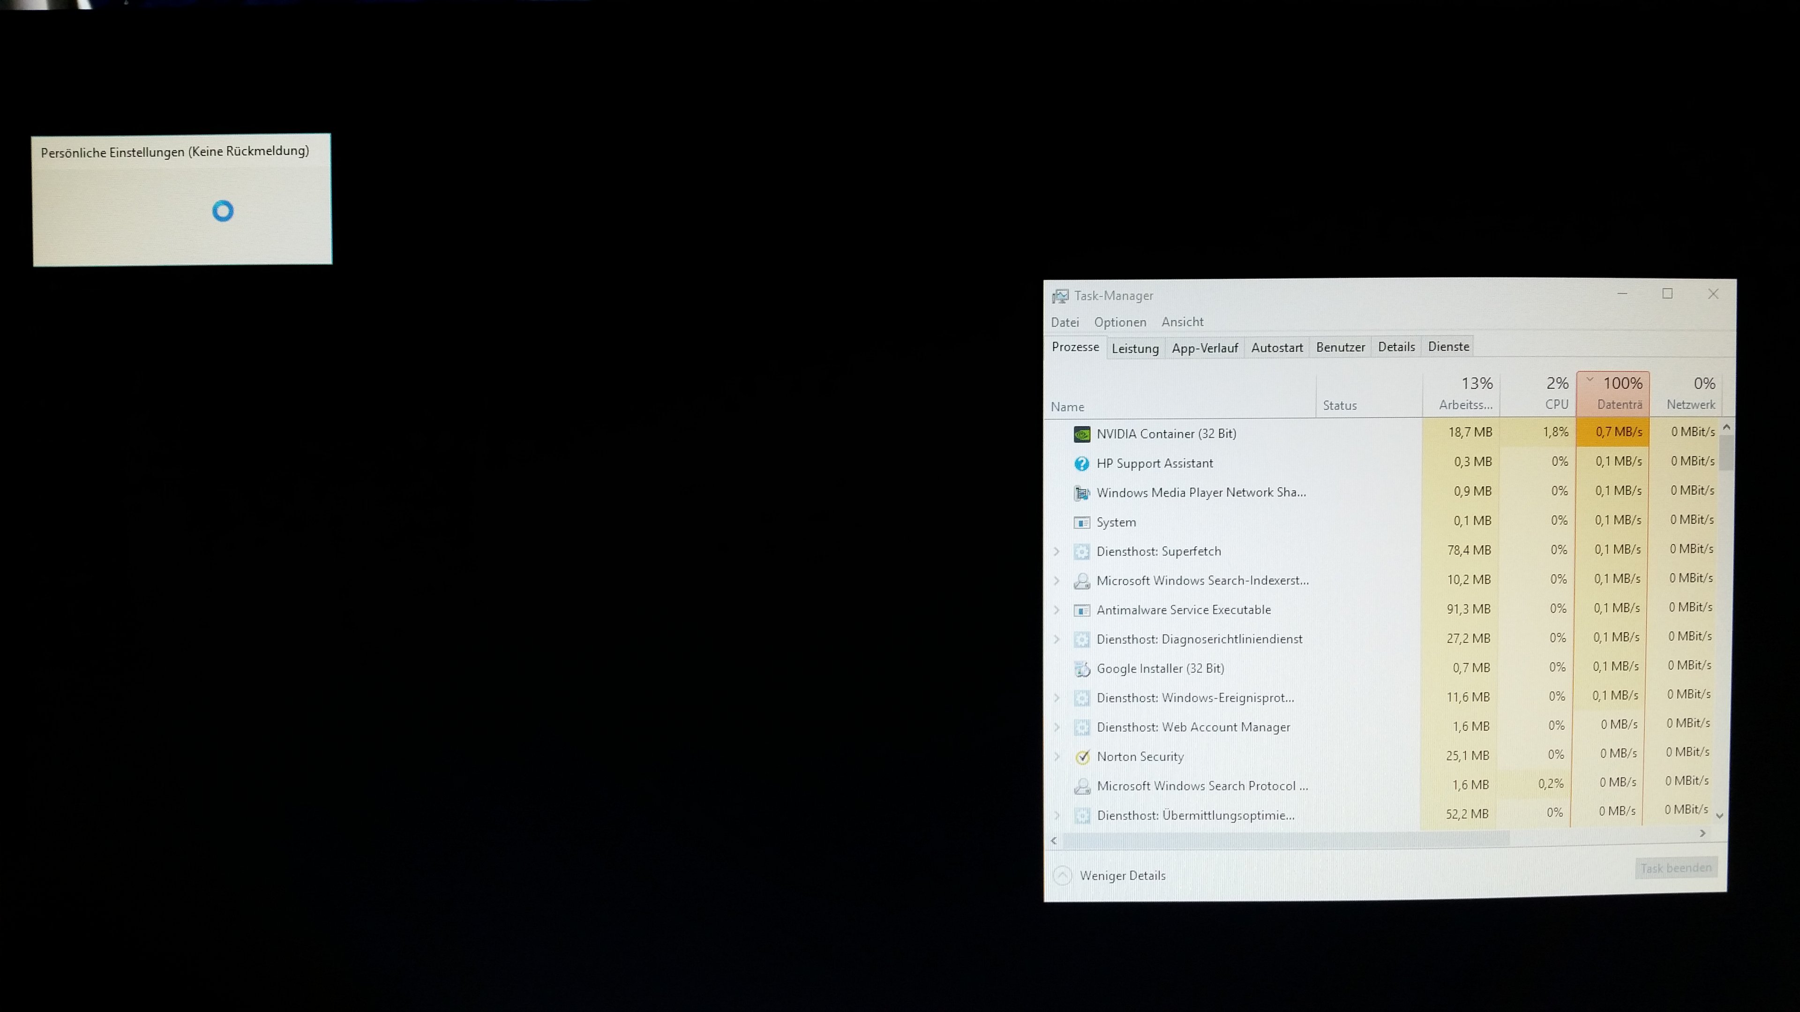Click the Microsoft Windows Search-Indexer icon
Image resolution: width=1800 pixels, height=1012 pixels.
(x=1082, y=581)
